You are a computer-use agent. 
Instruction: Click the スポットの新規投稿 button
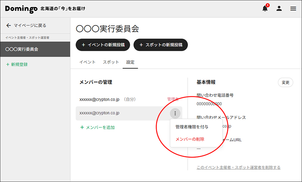click(x=161, y=45)
